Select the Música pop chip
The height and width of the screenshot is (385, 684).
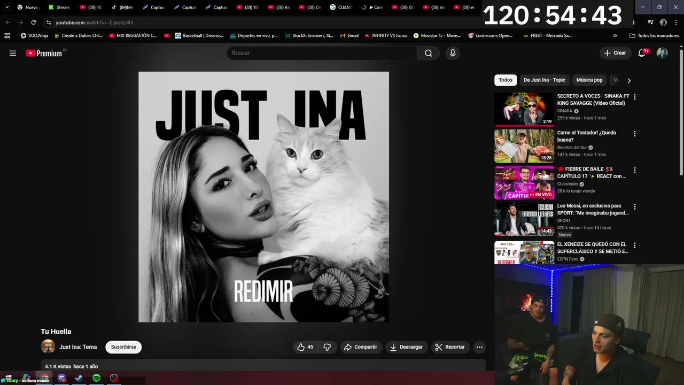(589, 80)
